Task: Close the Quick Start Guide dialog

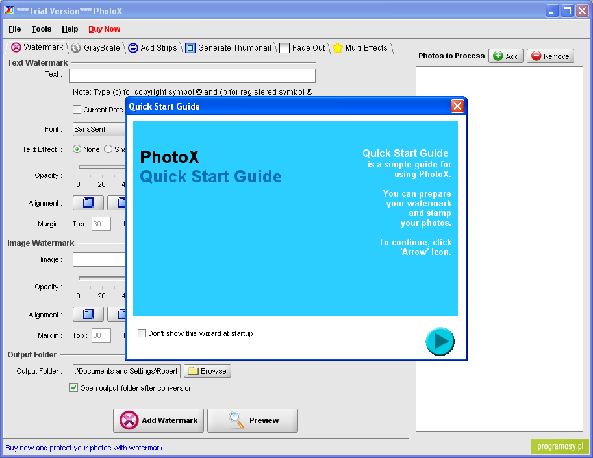Action: (457, 106)
